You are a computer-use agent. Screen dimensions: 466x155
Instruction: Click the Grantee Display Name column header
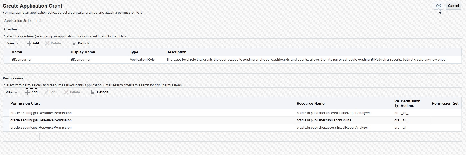tap(83, 52)
